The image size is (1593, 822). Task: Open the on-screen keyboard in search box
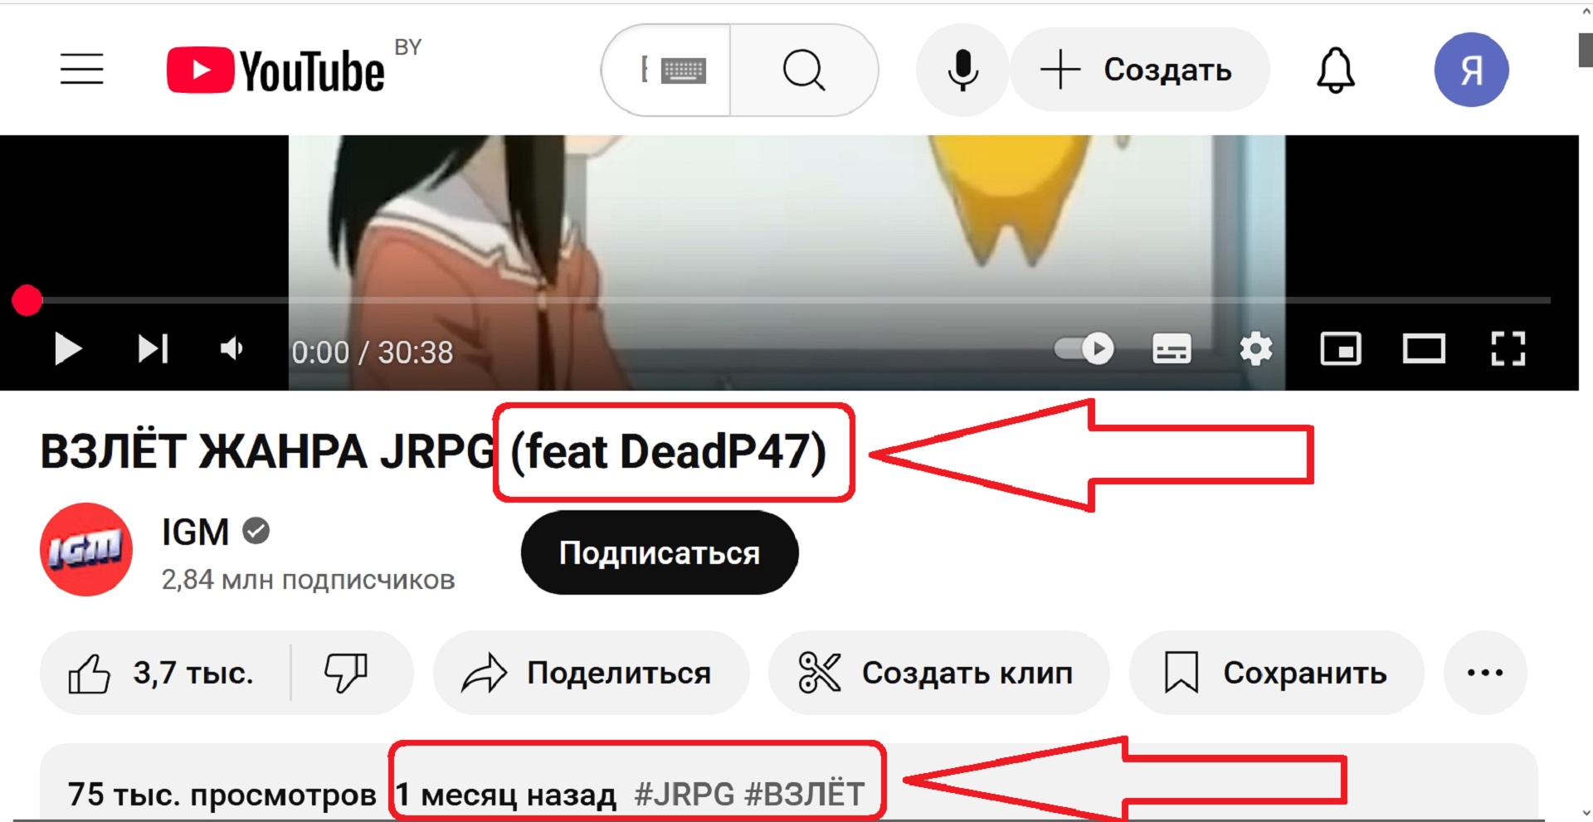coord(683,71)
